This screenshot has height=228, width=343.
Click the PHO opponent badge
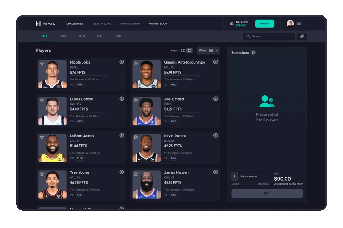80,158
